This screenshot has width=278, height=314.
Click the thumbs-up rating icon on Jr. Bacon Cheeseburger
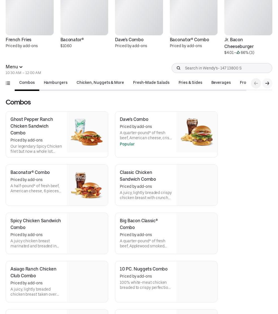click(x=238, y=53)
